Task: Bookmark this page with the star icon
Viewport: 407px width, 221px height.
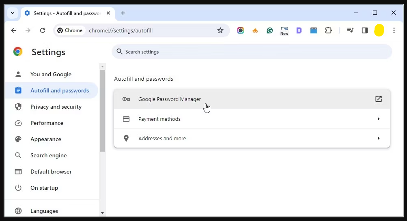Action: coord(220,30)
